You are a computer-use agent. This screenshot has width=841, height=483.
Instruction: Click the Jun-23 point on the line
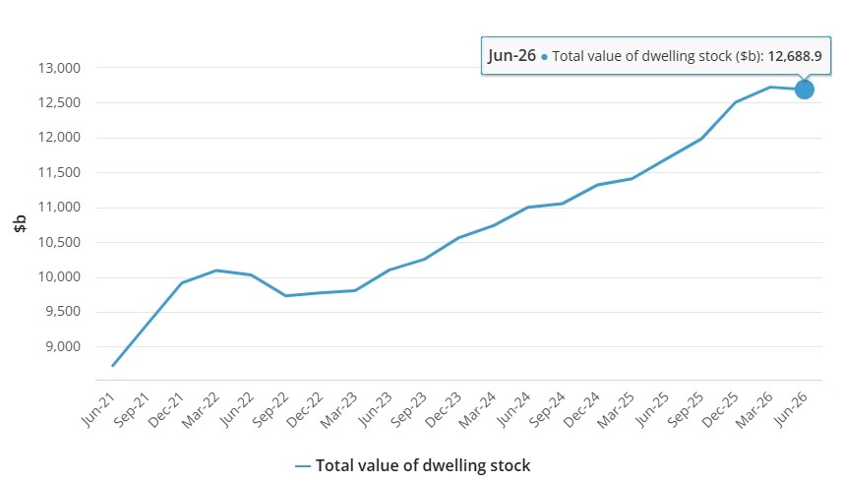pyautogui.click(x=390, y=270)
